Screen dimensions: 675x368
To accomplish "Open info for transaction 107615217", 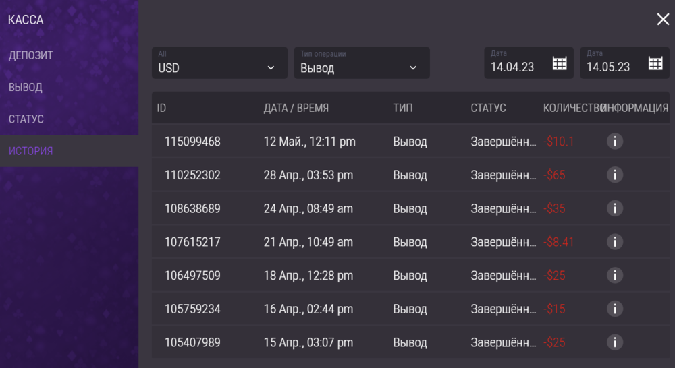I will [615, 241].
